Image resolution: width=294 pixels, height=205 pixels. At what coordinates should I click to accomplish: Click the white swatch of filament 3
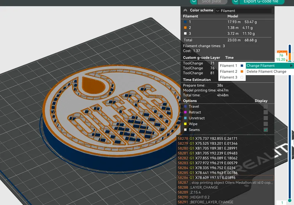185,33
